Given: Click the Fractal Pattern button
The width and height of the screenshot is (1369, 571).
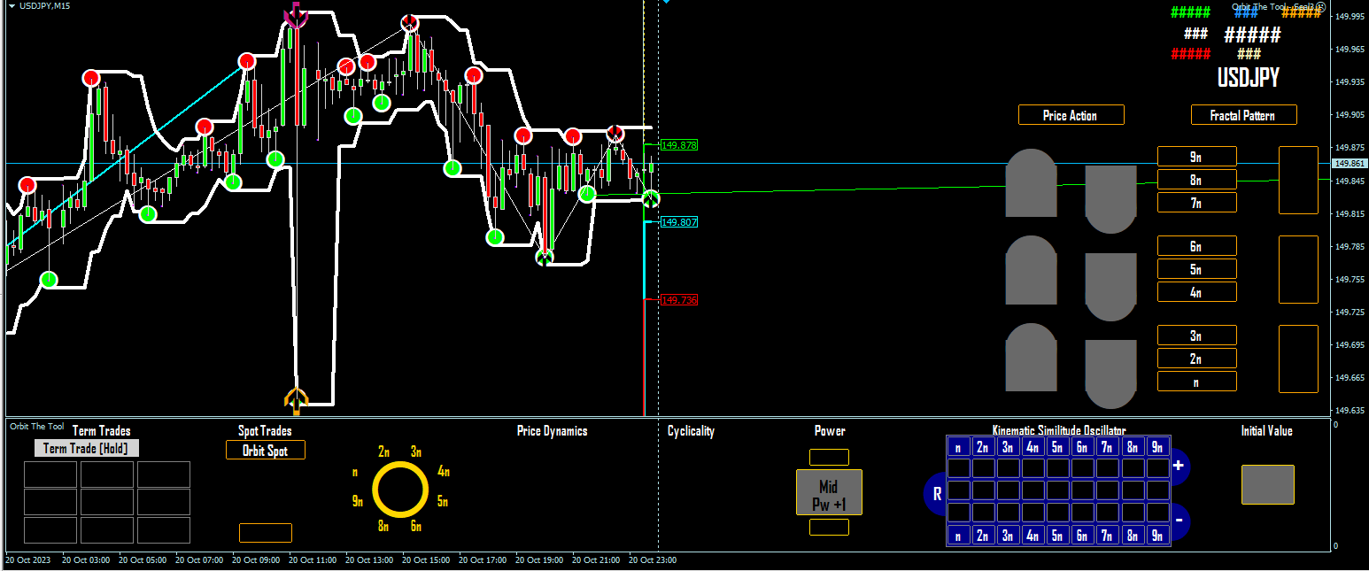Looking at the screenshot, I should pos(1243,115).
